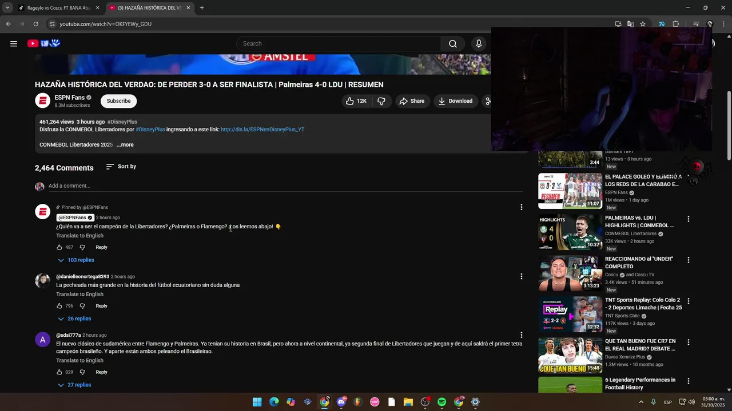732x411 pixels.
Task: Click the page vertical scrollbar
Action: click(x=729, y=126)
